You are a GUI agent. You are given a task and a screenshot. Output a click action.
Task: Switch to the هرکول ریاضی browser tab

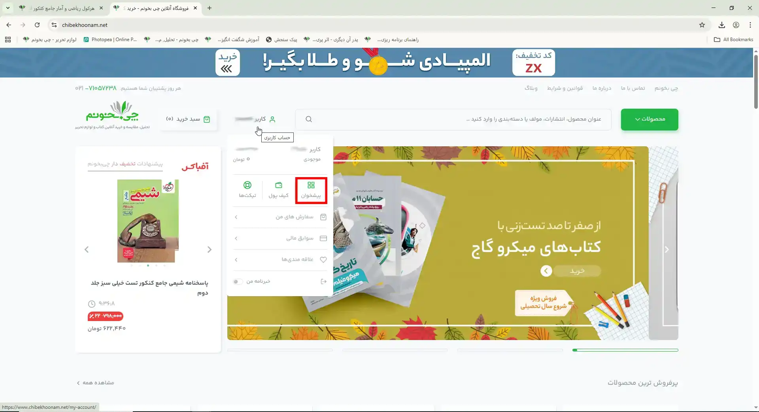(x=63, y=8)
